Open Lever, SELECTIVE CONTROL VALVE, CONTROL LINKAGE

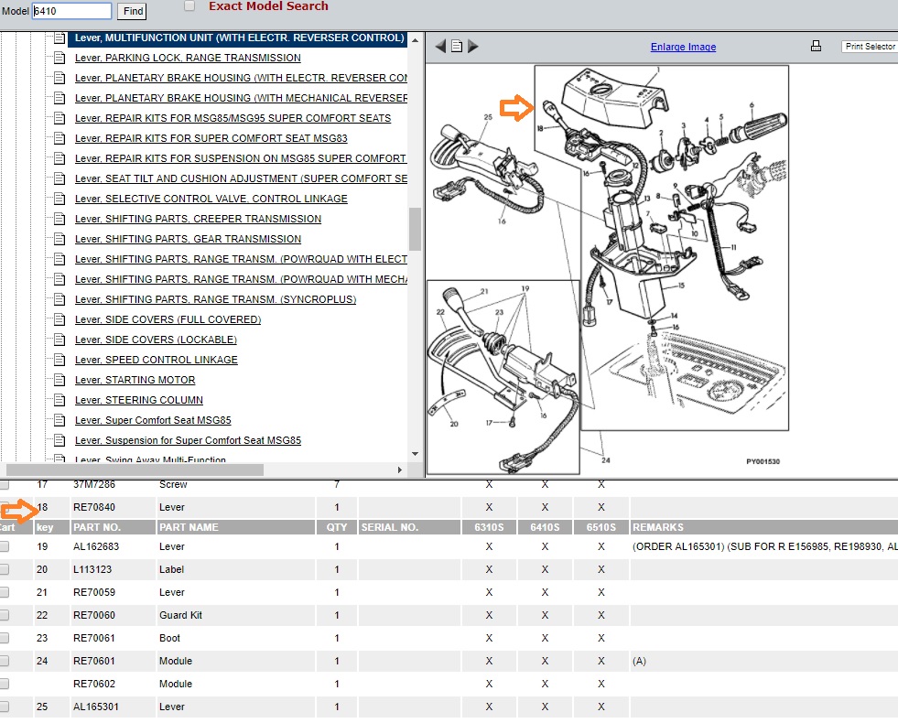[211, 200]
